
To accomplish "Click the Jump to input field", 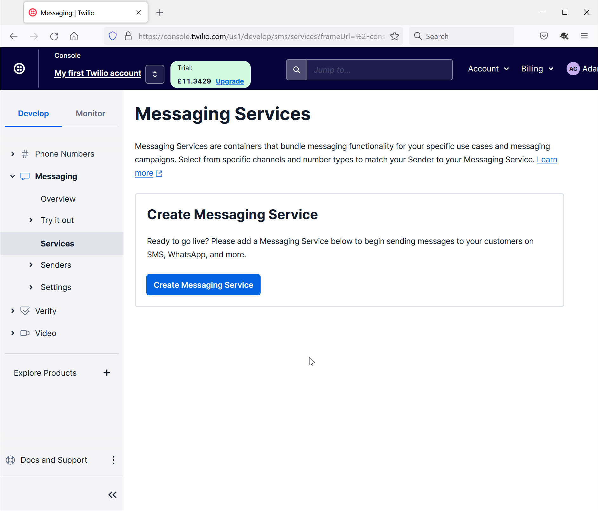I will click(379, 70).
